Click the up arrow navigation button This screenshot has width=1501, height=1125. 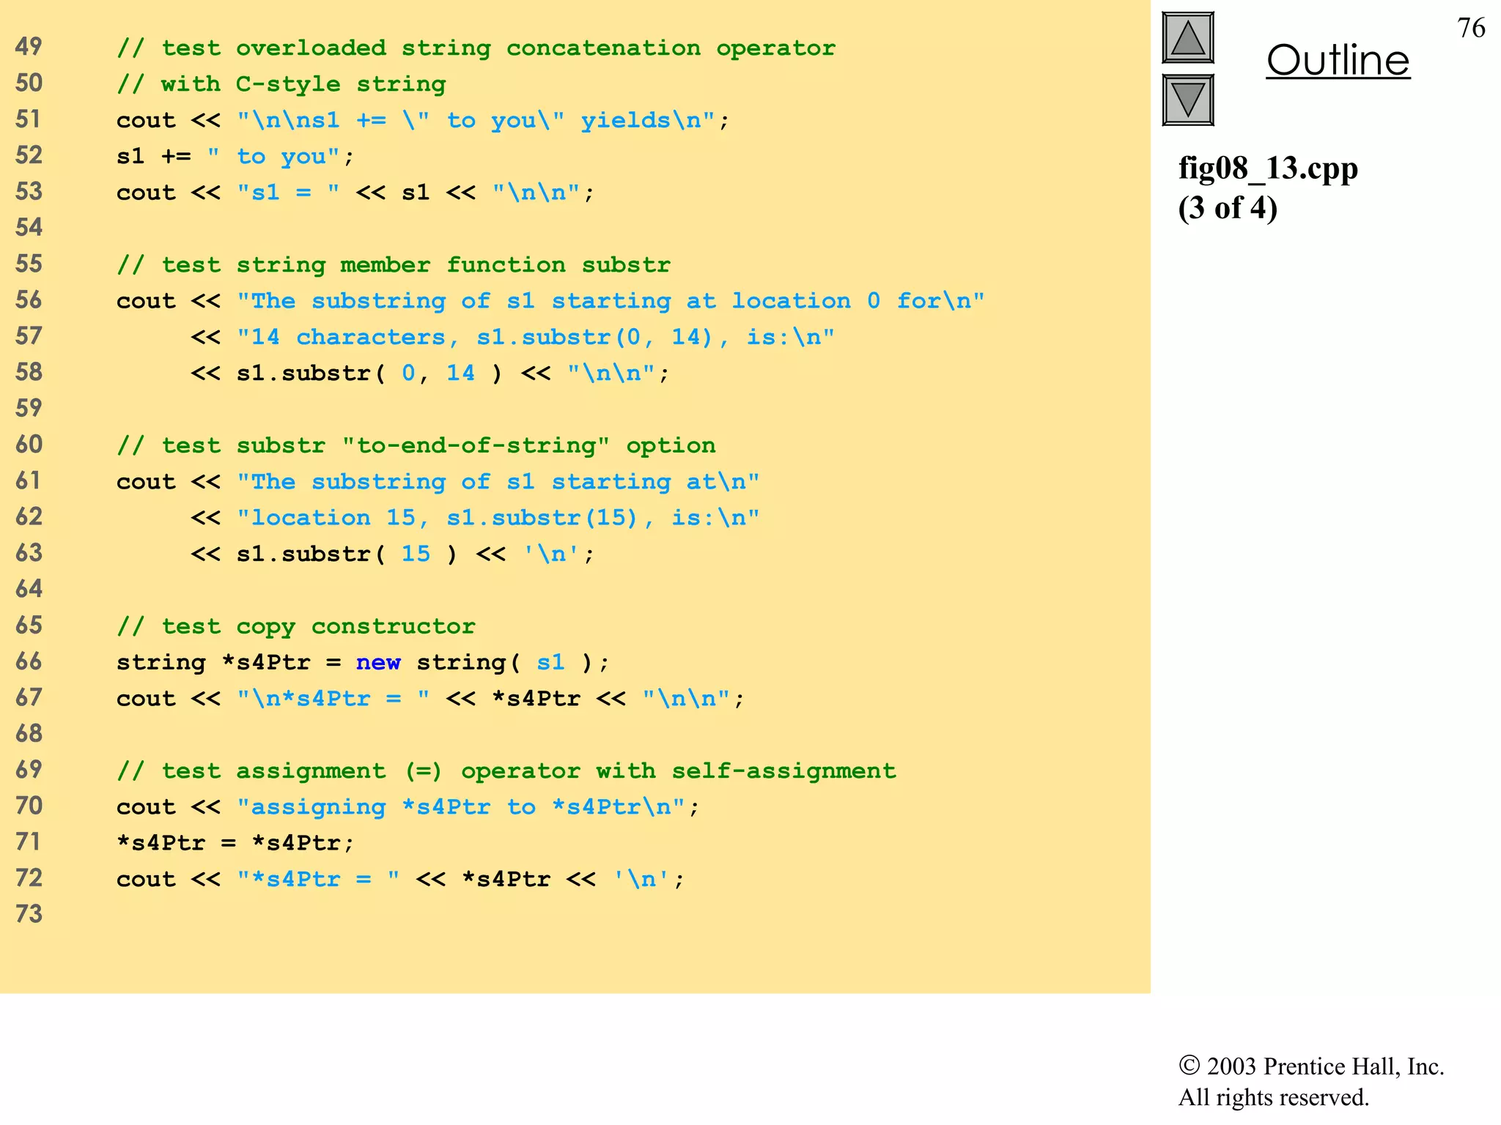(1188, 38)
